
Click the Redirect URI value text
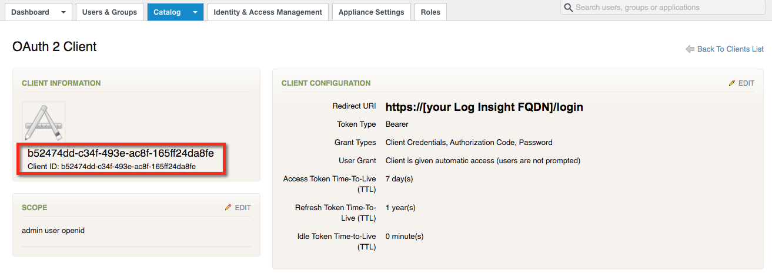[x=484, y=107]
